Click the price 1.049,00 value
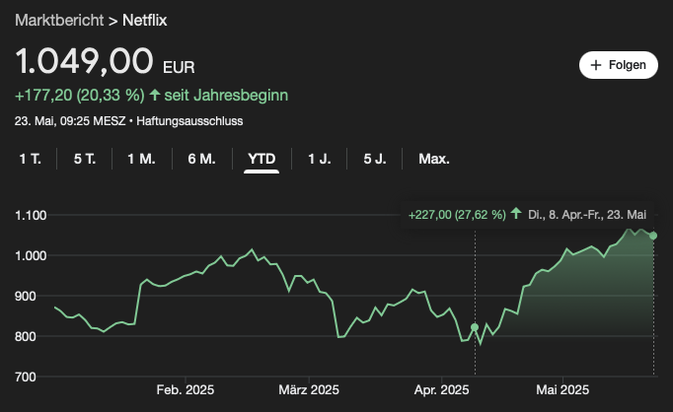Screen dimensions: 673x412 coord(84,61)
